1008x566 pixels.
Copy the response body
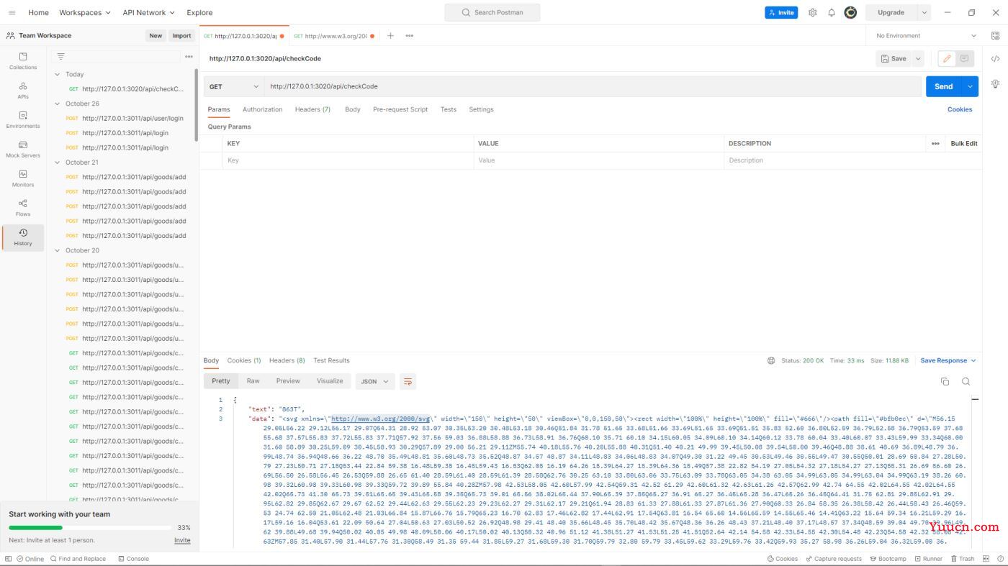pyautogui.click(x=945, y=382)
